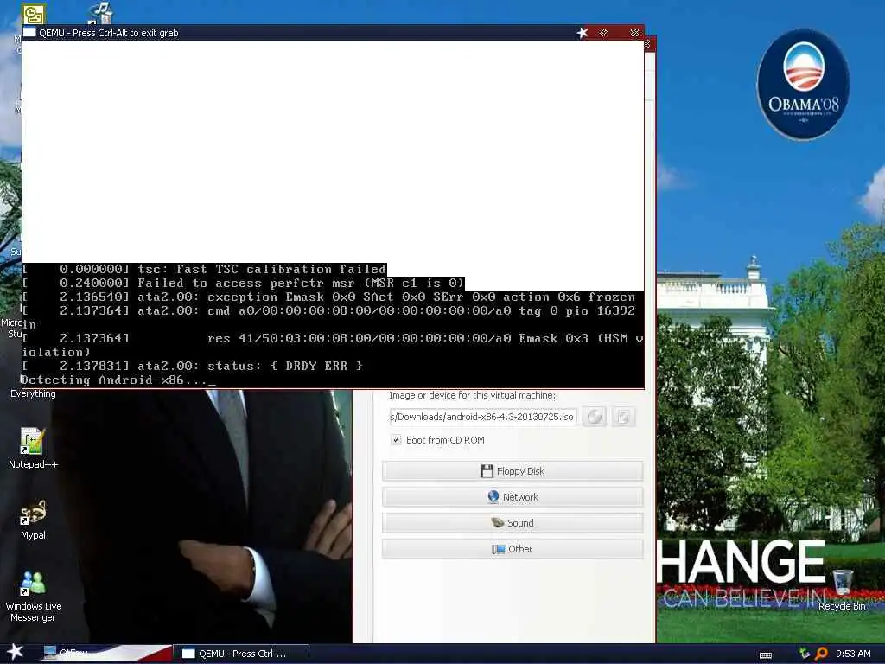Expand the Network section in QtEmu

coord(513,497)
